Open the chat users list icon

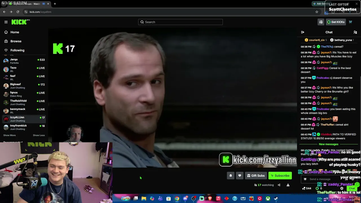(x=355, y=32)
